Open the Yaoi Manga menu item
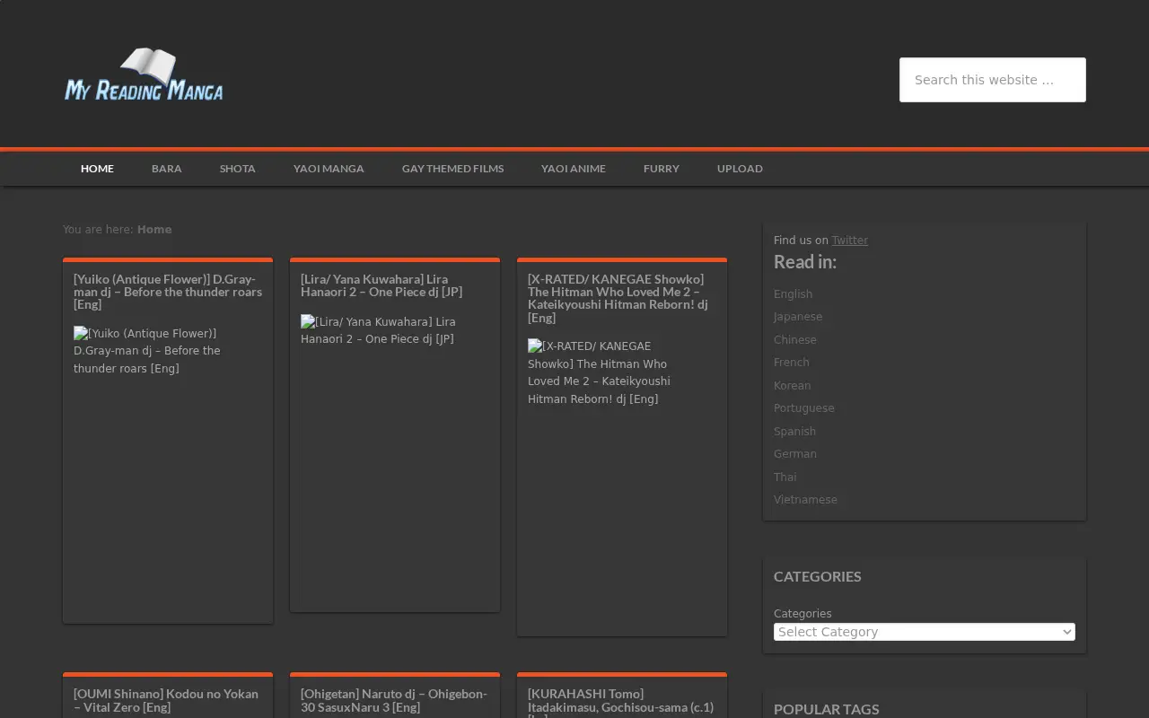The height and width of the screenshot is (718, 1149). [329, 169]
